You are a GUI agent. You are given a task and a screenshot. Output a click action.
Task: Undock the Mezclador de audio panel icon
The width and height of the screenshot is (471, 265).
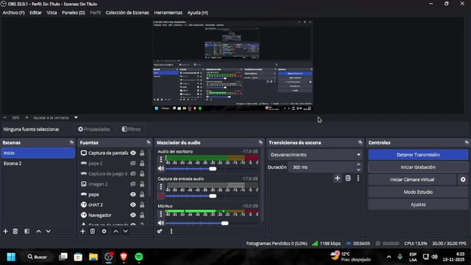261,142
